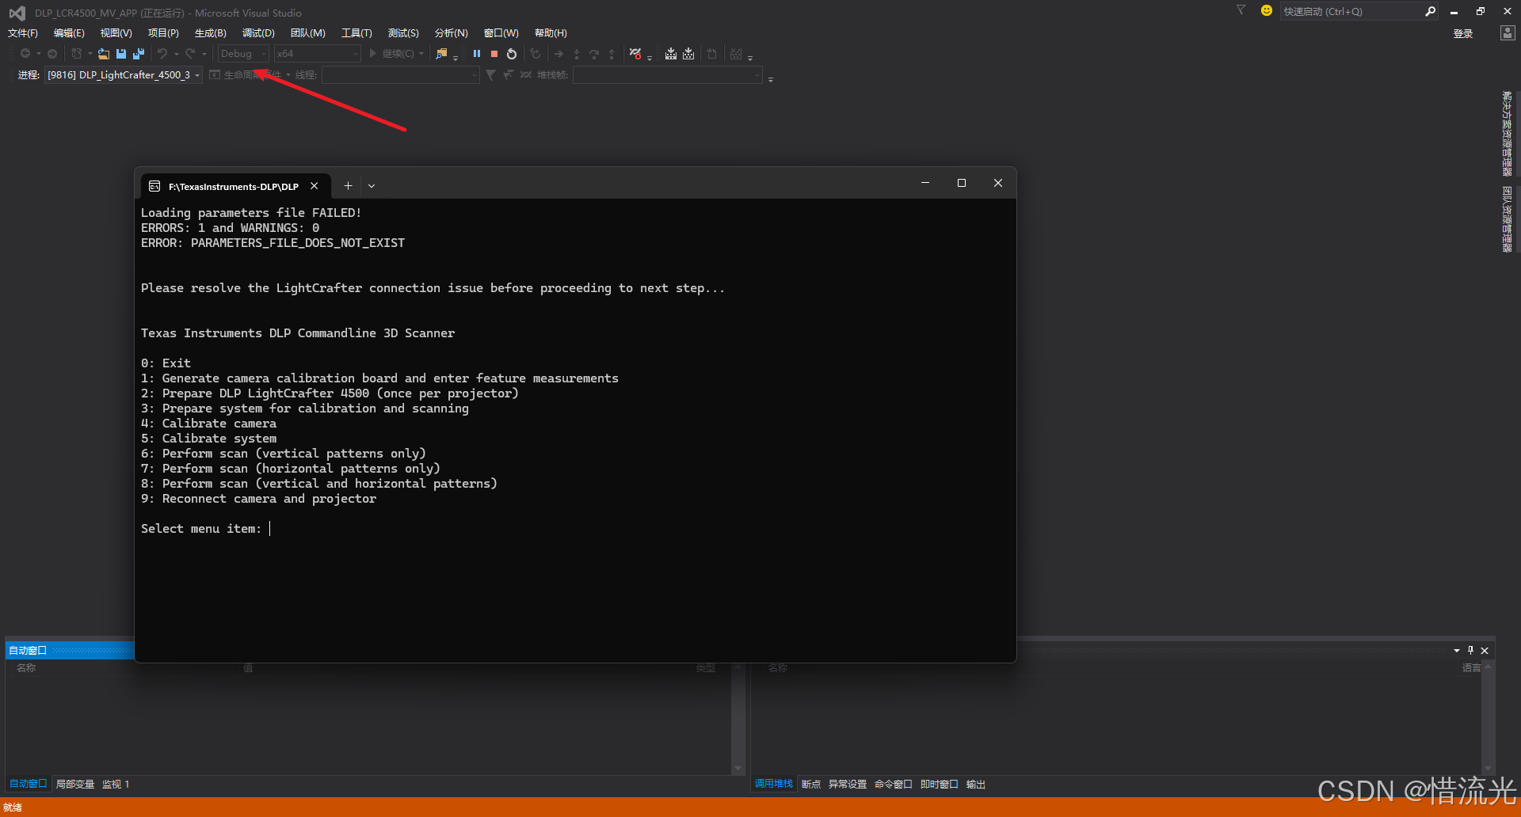The height and width of the screenshot is (817, 1521).
Task: Restart the debug session
Action: tap(512, 54)
